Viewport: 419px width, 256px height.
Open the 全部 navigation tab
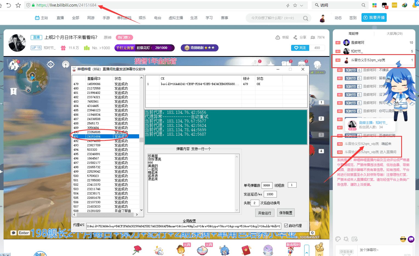pos(76,18)
